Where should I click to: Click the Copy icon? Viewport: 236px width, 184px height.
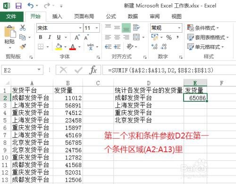point(23,37)
